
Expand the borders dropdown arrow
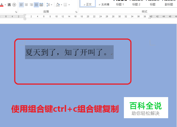(x=69, y=5)
